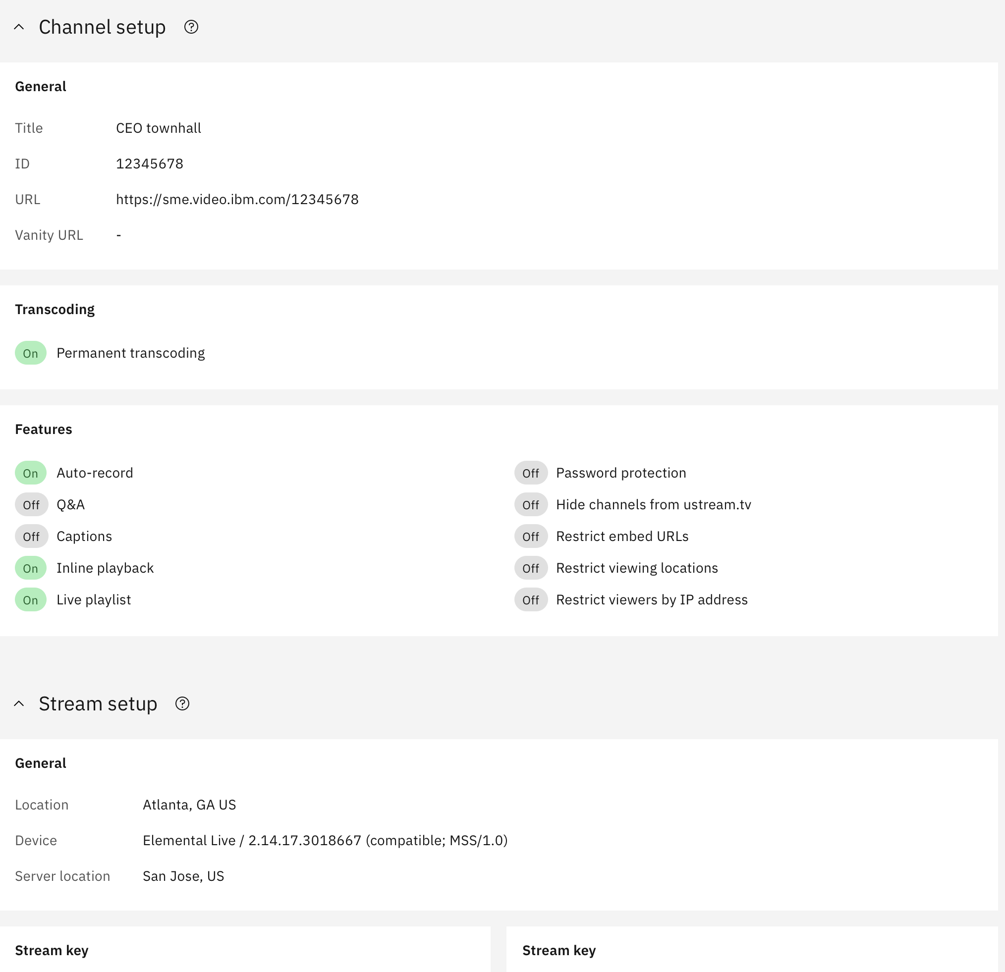1005x972 pixels.
Task: Click the Vanity URL field label
Action: pos(49,235)
